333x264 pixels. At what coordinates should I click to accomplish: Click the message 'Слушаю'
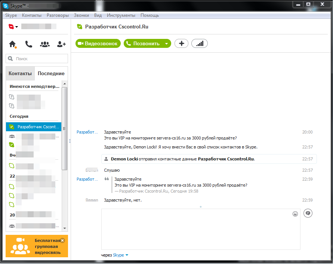[112, 170]
